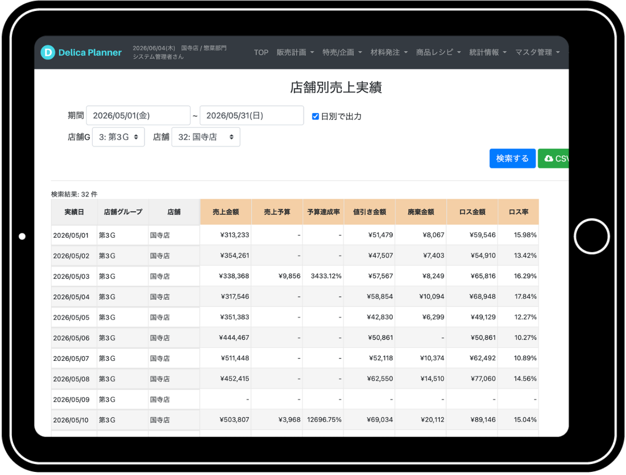Click the 店舗 table column header

point(174,212)
